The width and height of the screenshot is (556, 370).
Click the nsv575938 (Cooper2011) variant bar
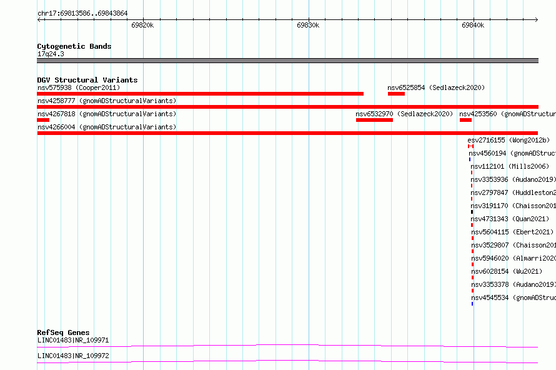point(201,94)
